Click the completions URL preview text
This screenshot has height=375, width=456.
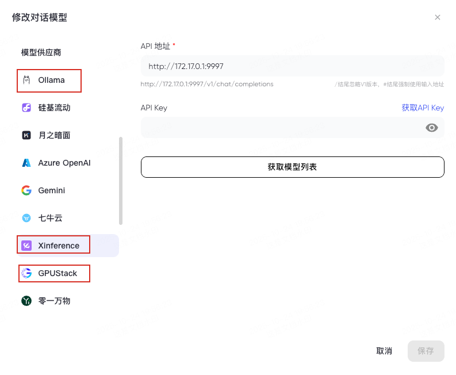click(207, 84)
